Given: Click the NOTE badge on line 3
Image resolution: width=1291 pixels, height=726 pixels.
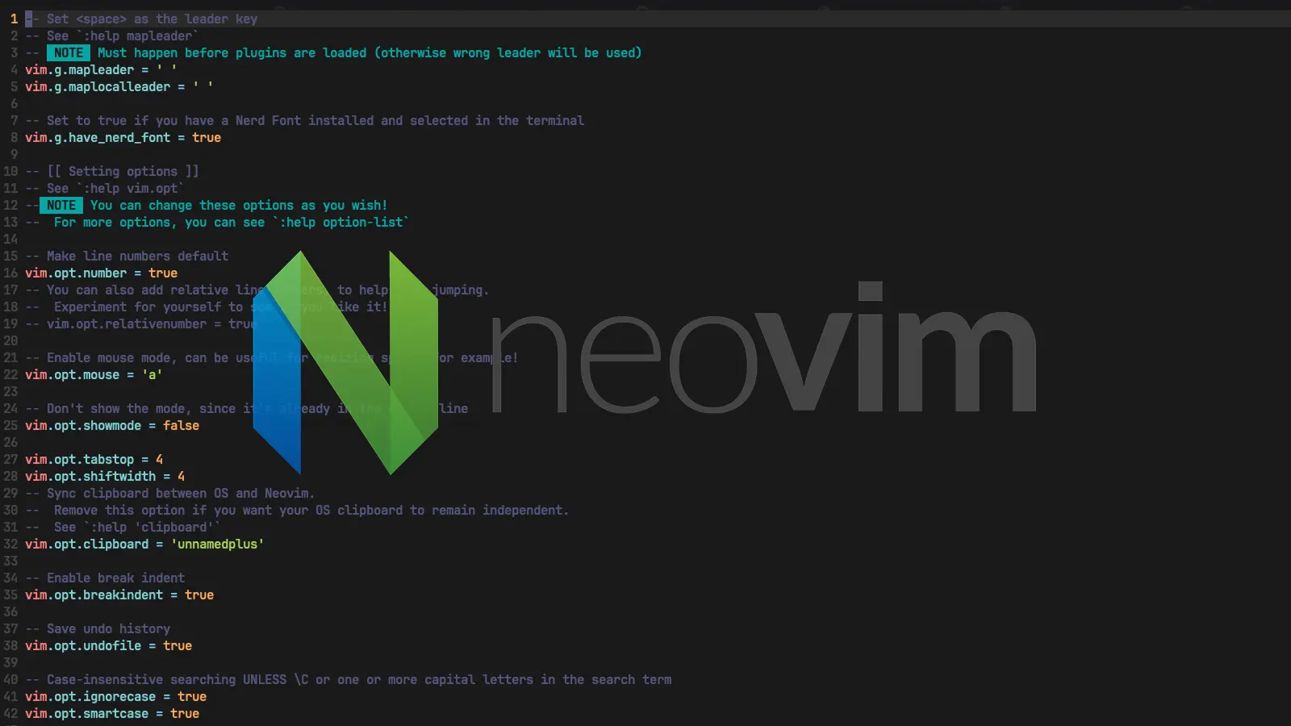Looking at the screenshot, I should [x=69, y=52].
